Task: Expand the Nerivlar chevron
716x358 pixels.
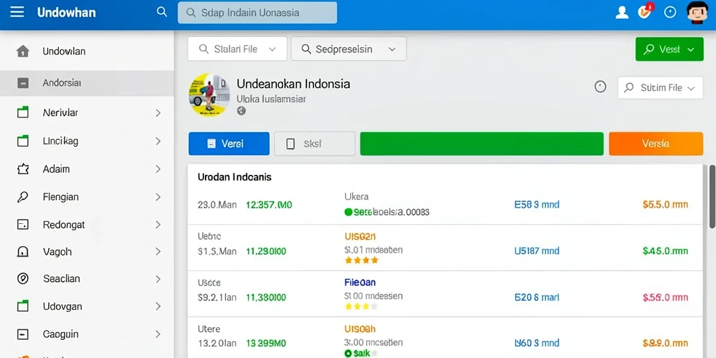Action: 158,113
